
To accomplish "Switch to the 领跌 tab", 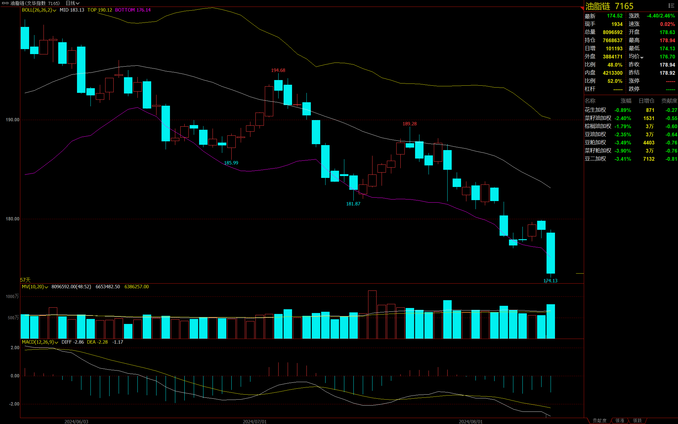I will pos(637,421).
